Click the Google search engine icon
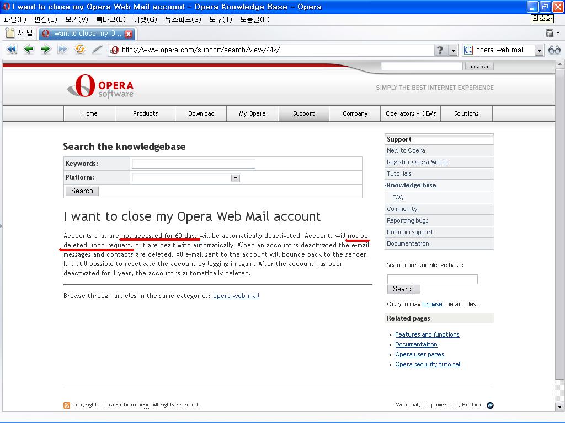Image resolution: width=565 pixels, height=423 pixels. pos(468,50)
